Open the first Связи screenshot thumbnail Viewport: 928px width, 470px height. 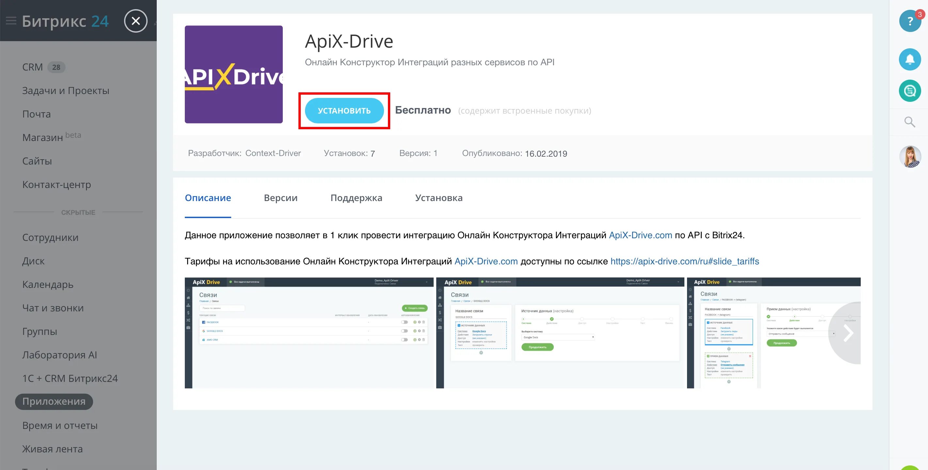point(309,333)
